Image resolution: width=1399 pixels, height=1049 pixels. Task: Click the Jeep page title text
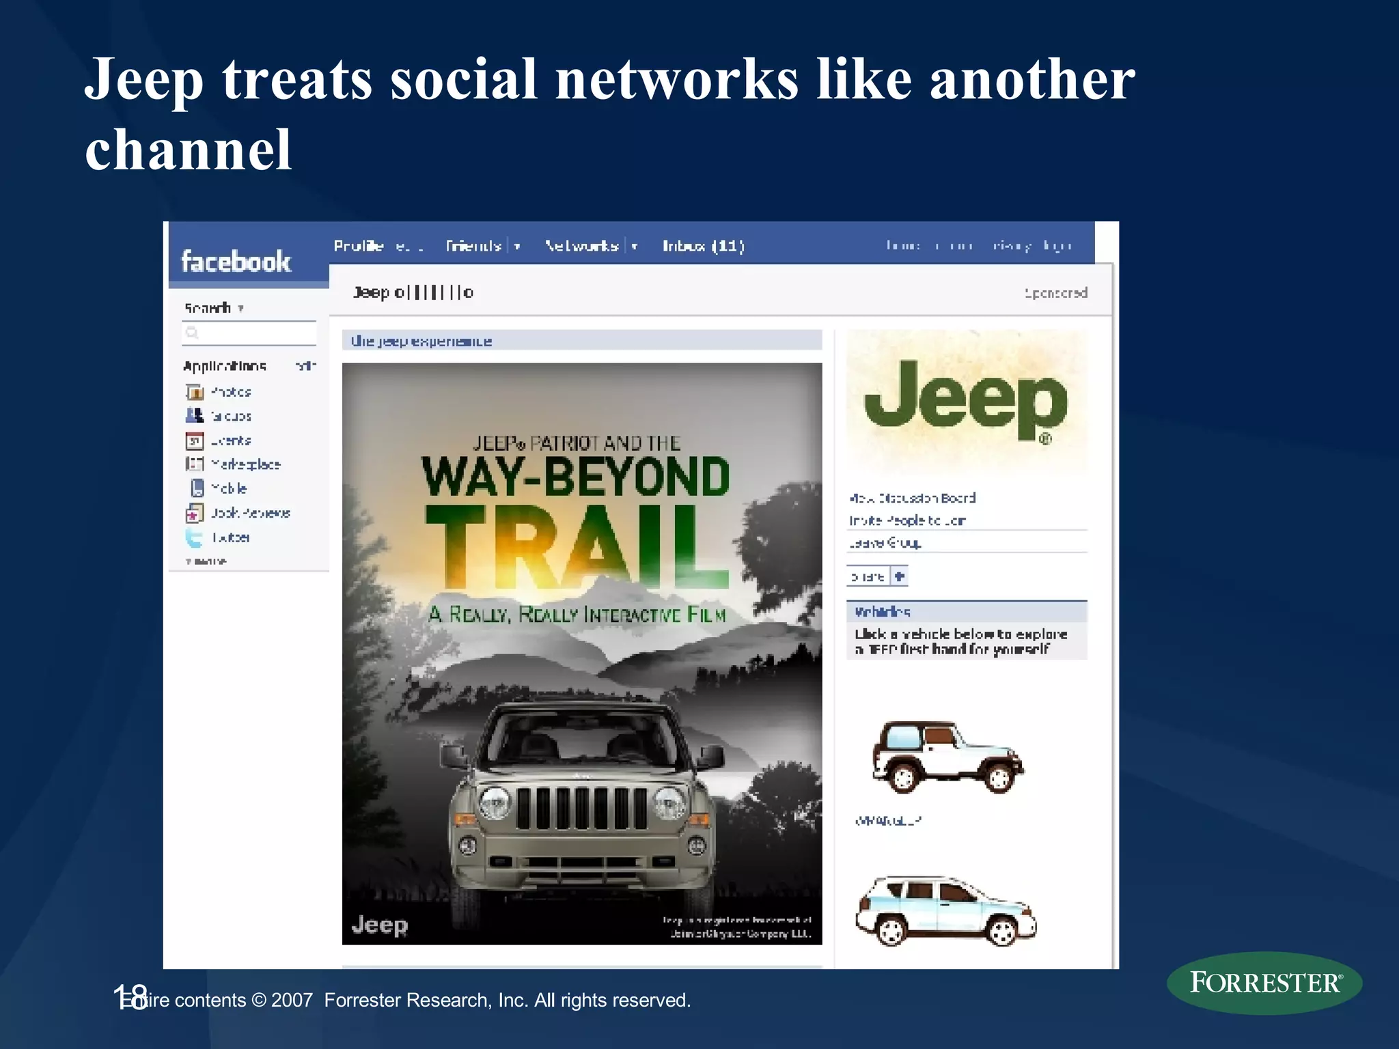coord(413,292)
